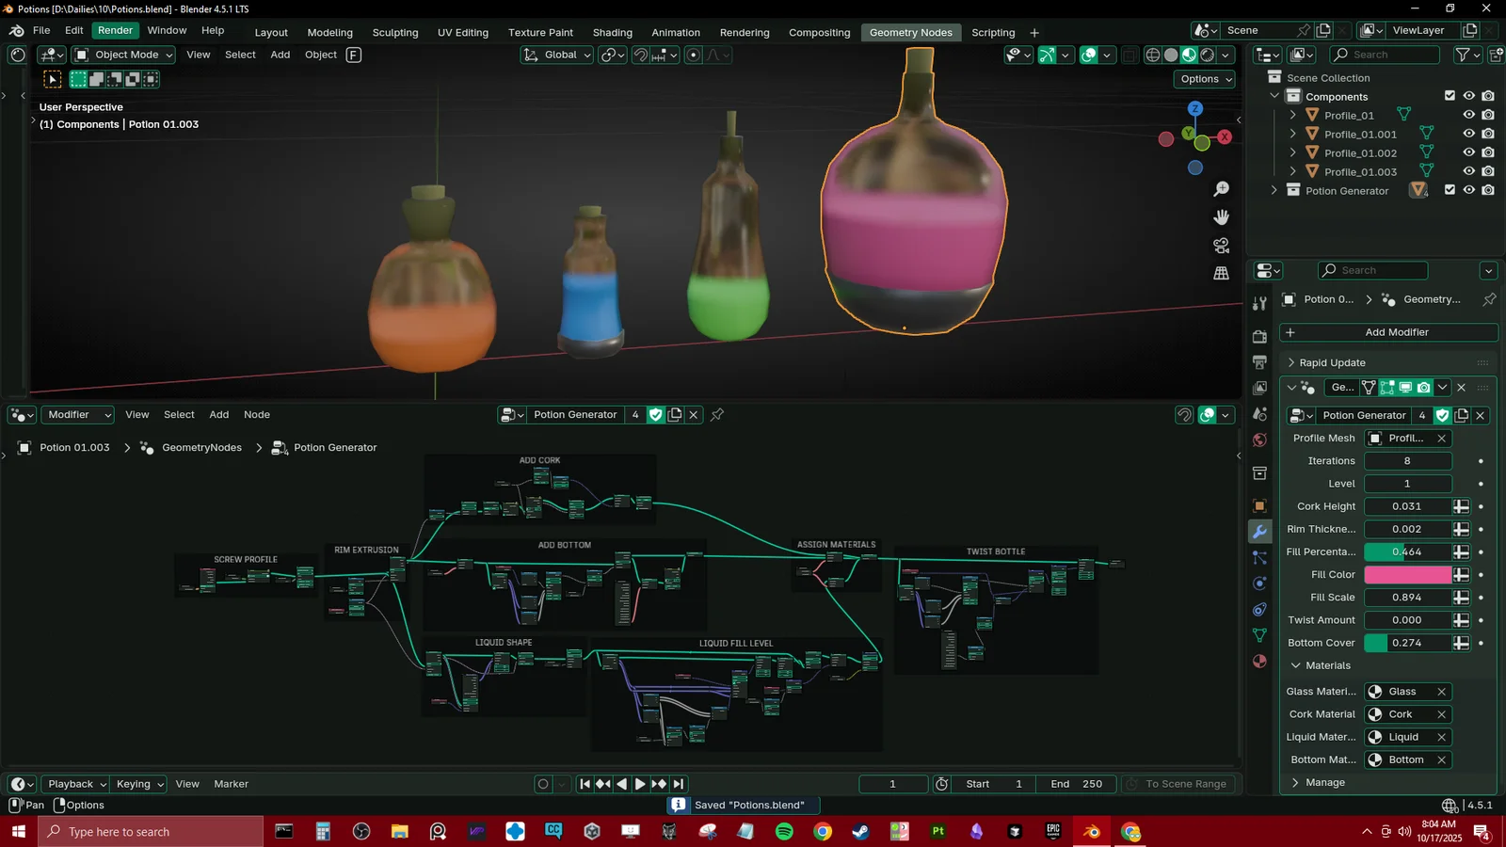
Task: Click the Iterations value field
Action: (1407, 461)
